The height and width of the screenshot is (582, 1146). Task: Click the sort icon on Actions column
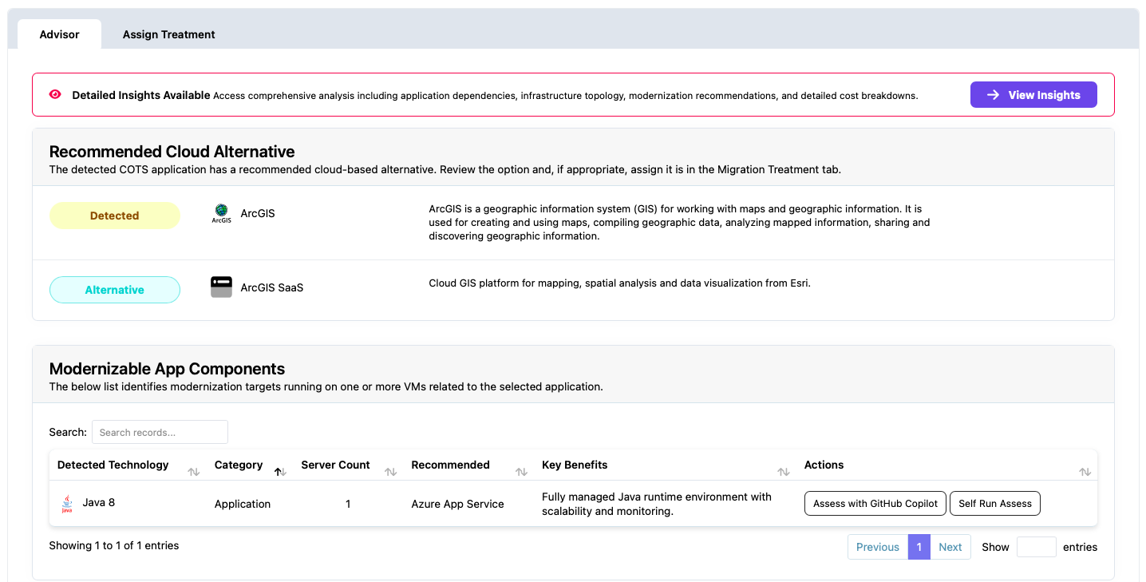pyautogui.click(x=1085, y=471)
